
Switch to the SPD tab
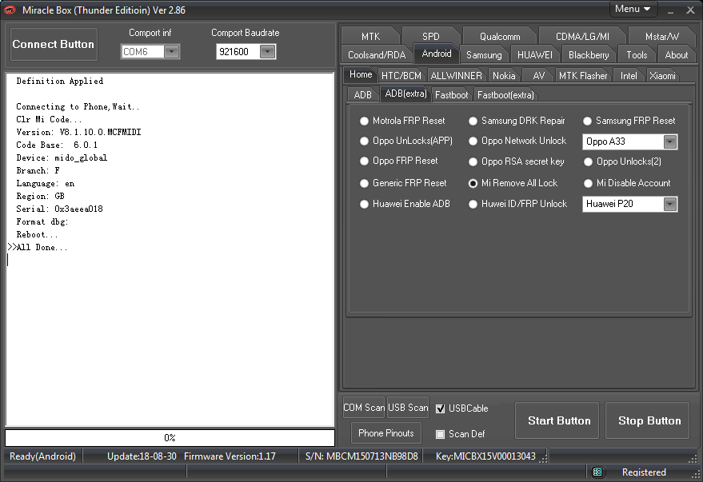point(430,36)
